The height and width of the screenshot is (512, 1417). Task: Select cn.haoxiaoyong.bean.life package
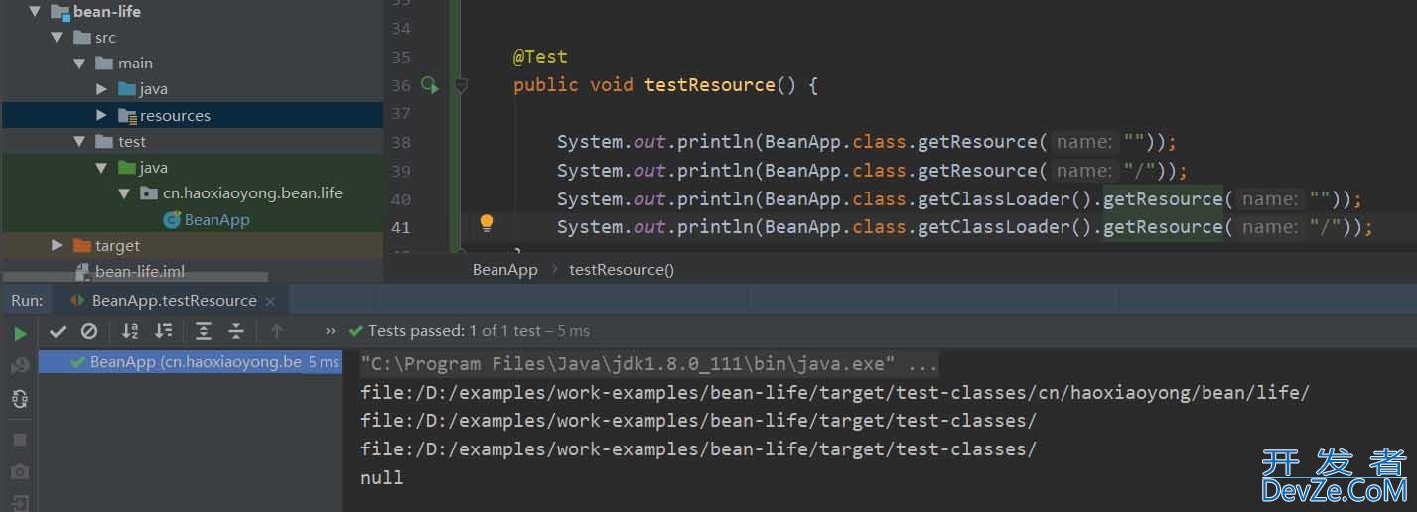tap(252, 193)
